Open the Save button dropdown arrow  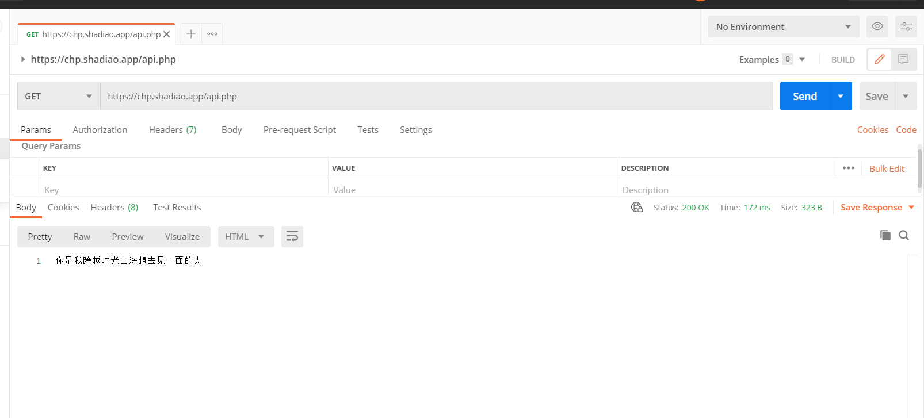[x=906, y=96]
